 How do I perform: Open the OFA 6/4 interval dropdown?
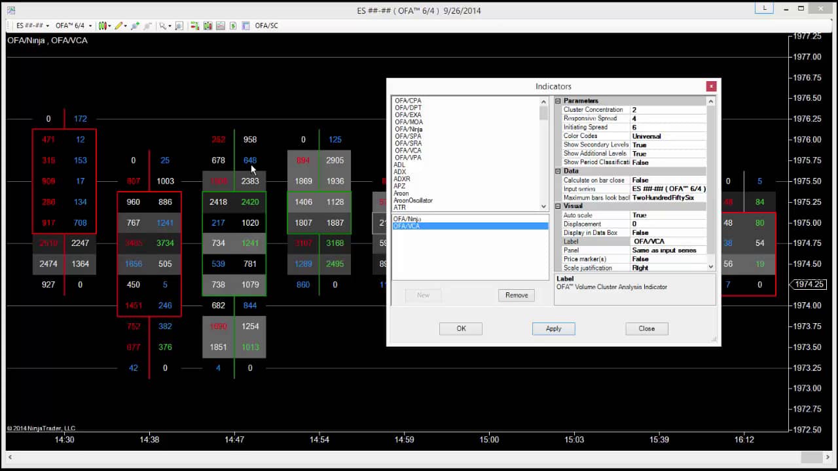[73, 26]
